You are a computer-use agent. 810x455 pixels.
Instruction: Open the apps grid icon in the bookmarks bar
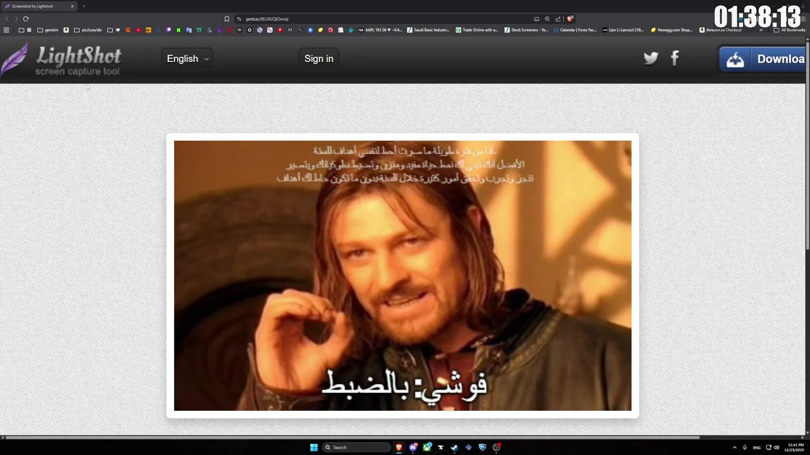click(6, 30)
